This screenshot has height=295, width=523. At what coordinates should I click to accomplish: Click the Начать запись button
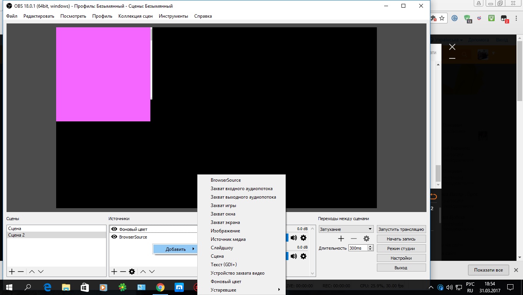401,239
